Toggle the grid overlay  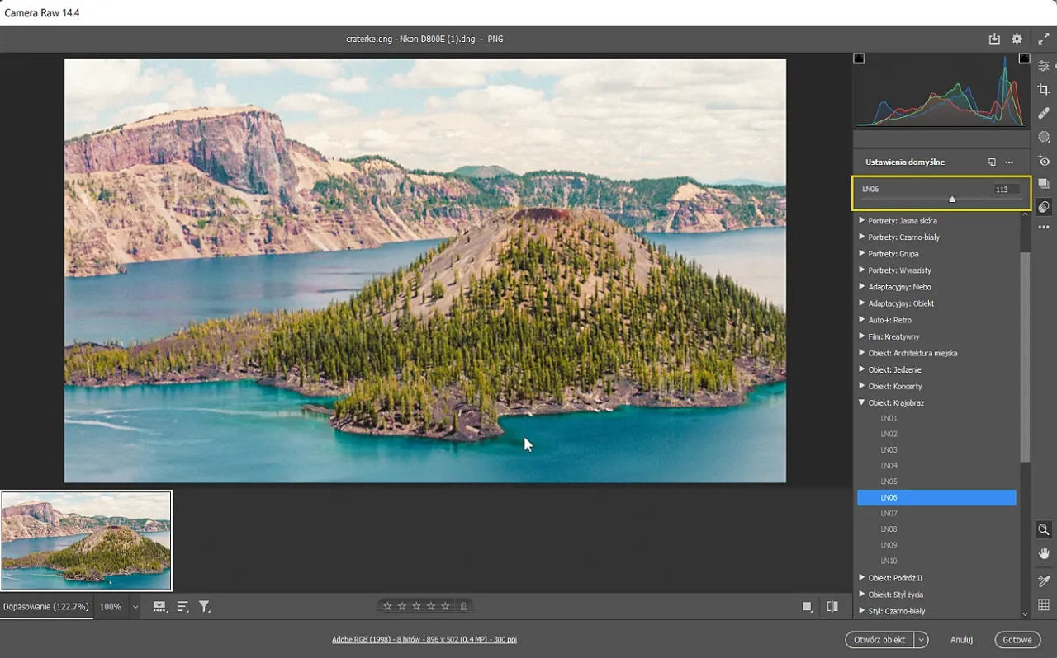pos(1044,604)
